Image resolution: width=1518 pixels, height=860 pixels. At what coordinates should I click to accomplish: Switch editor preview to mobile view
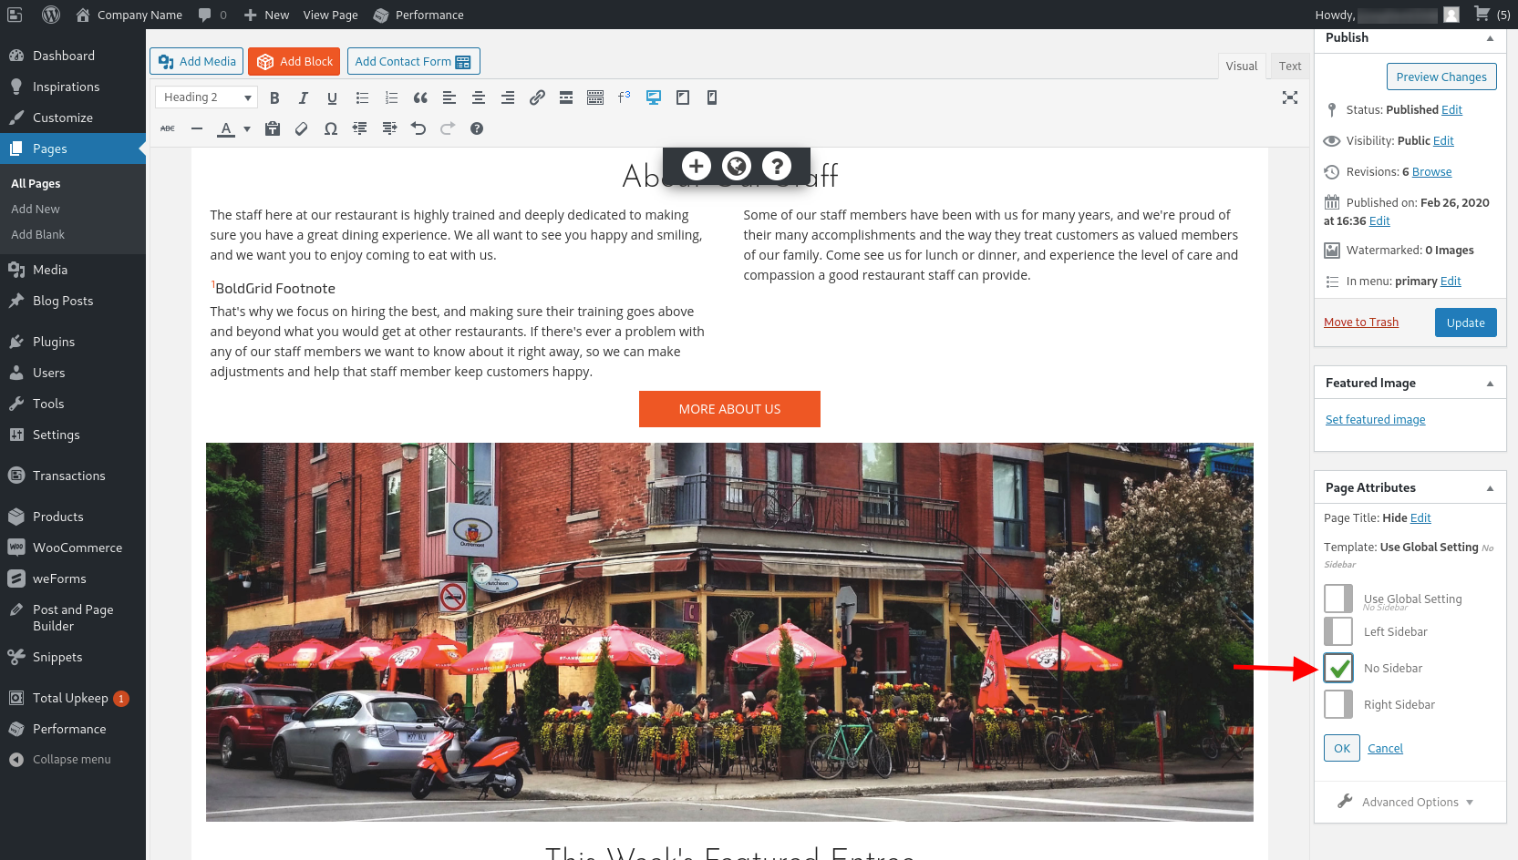point(711,97)
